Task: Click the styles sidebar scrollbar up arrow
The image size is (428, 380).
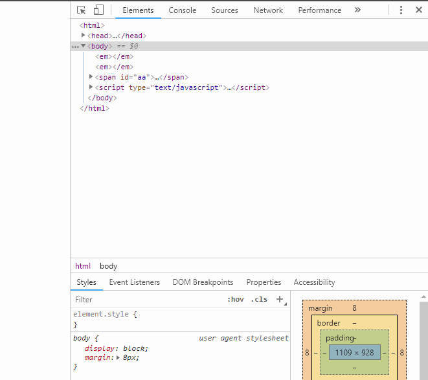Action: [423, 296]
